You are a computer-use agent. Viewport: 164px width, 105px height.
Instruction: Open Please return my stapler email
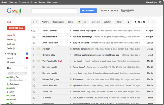(94, 31)
